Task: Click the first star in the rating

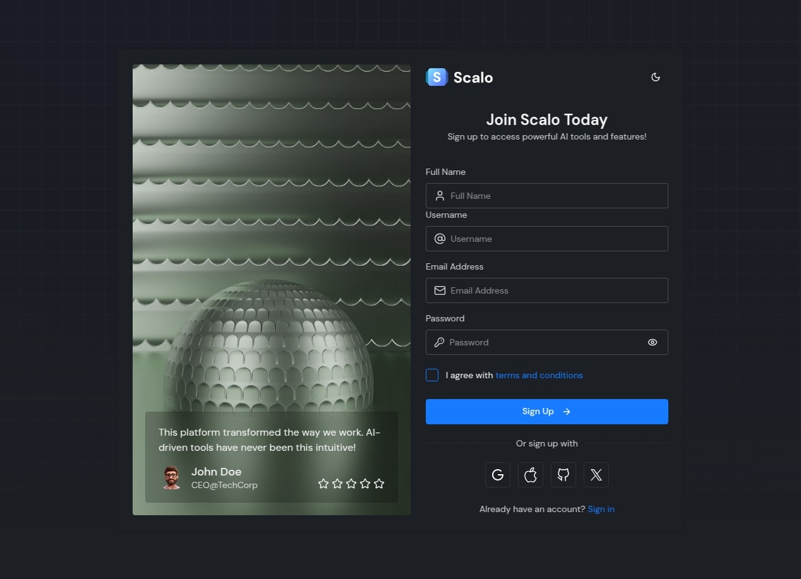Action: pyautogui.click(x=323, y=484)
